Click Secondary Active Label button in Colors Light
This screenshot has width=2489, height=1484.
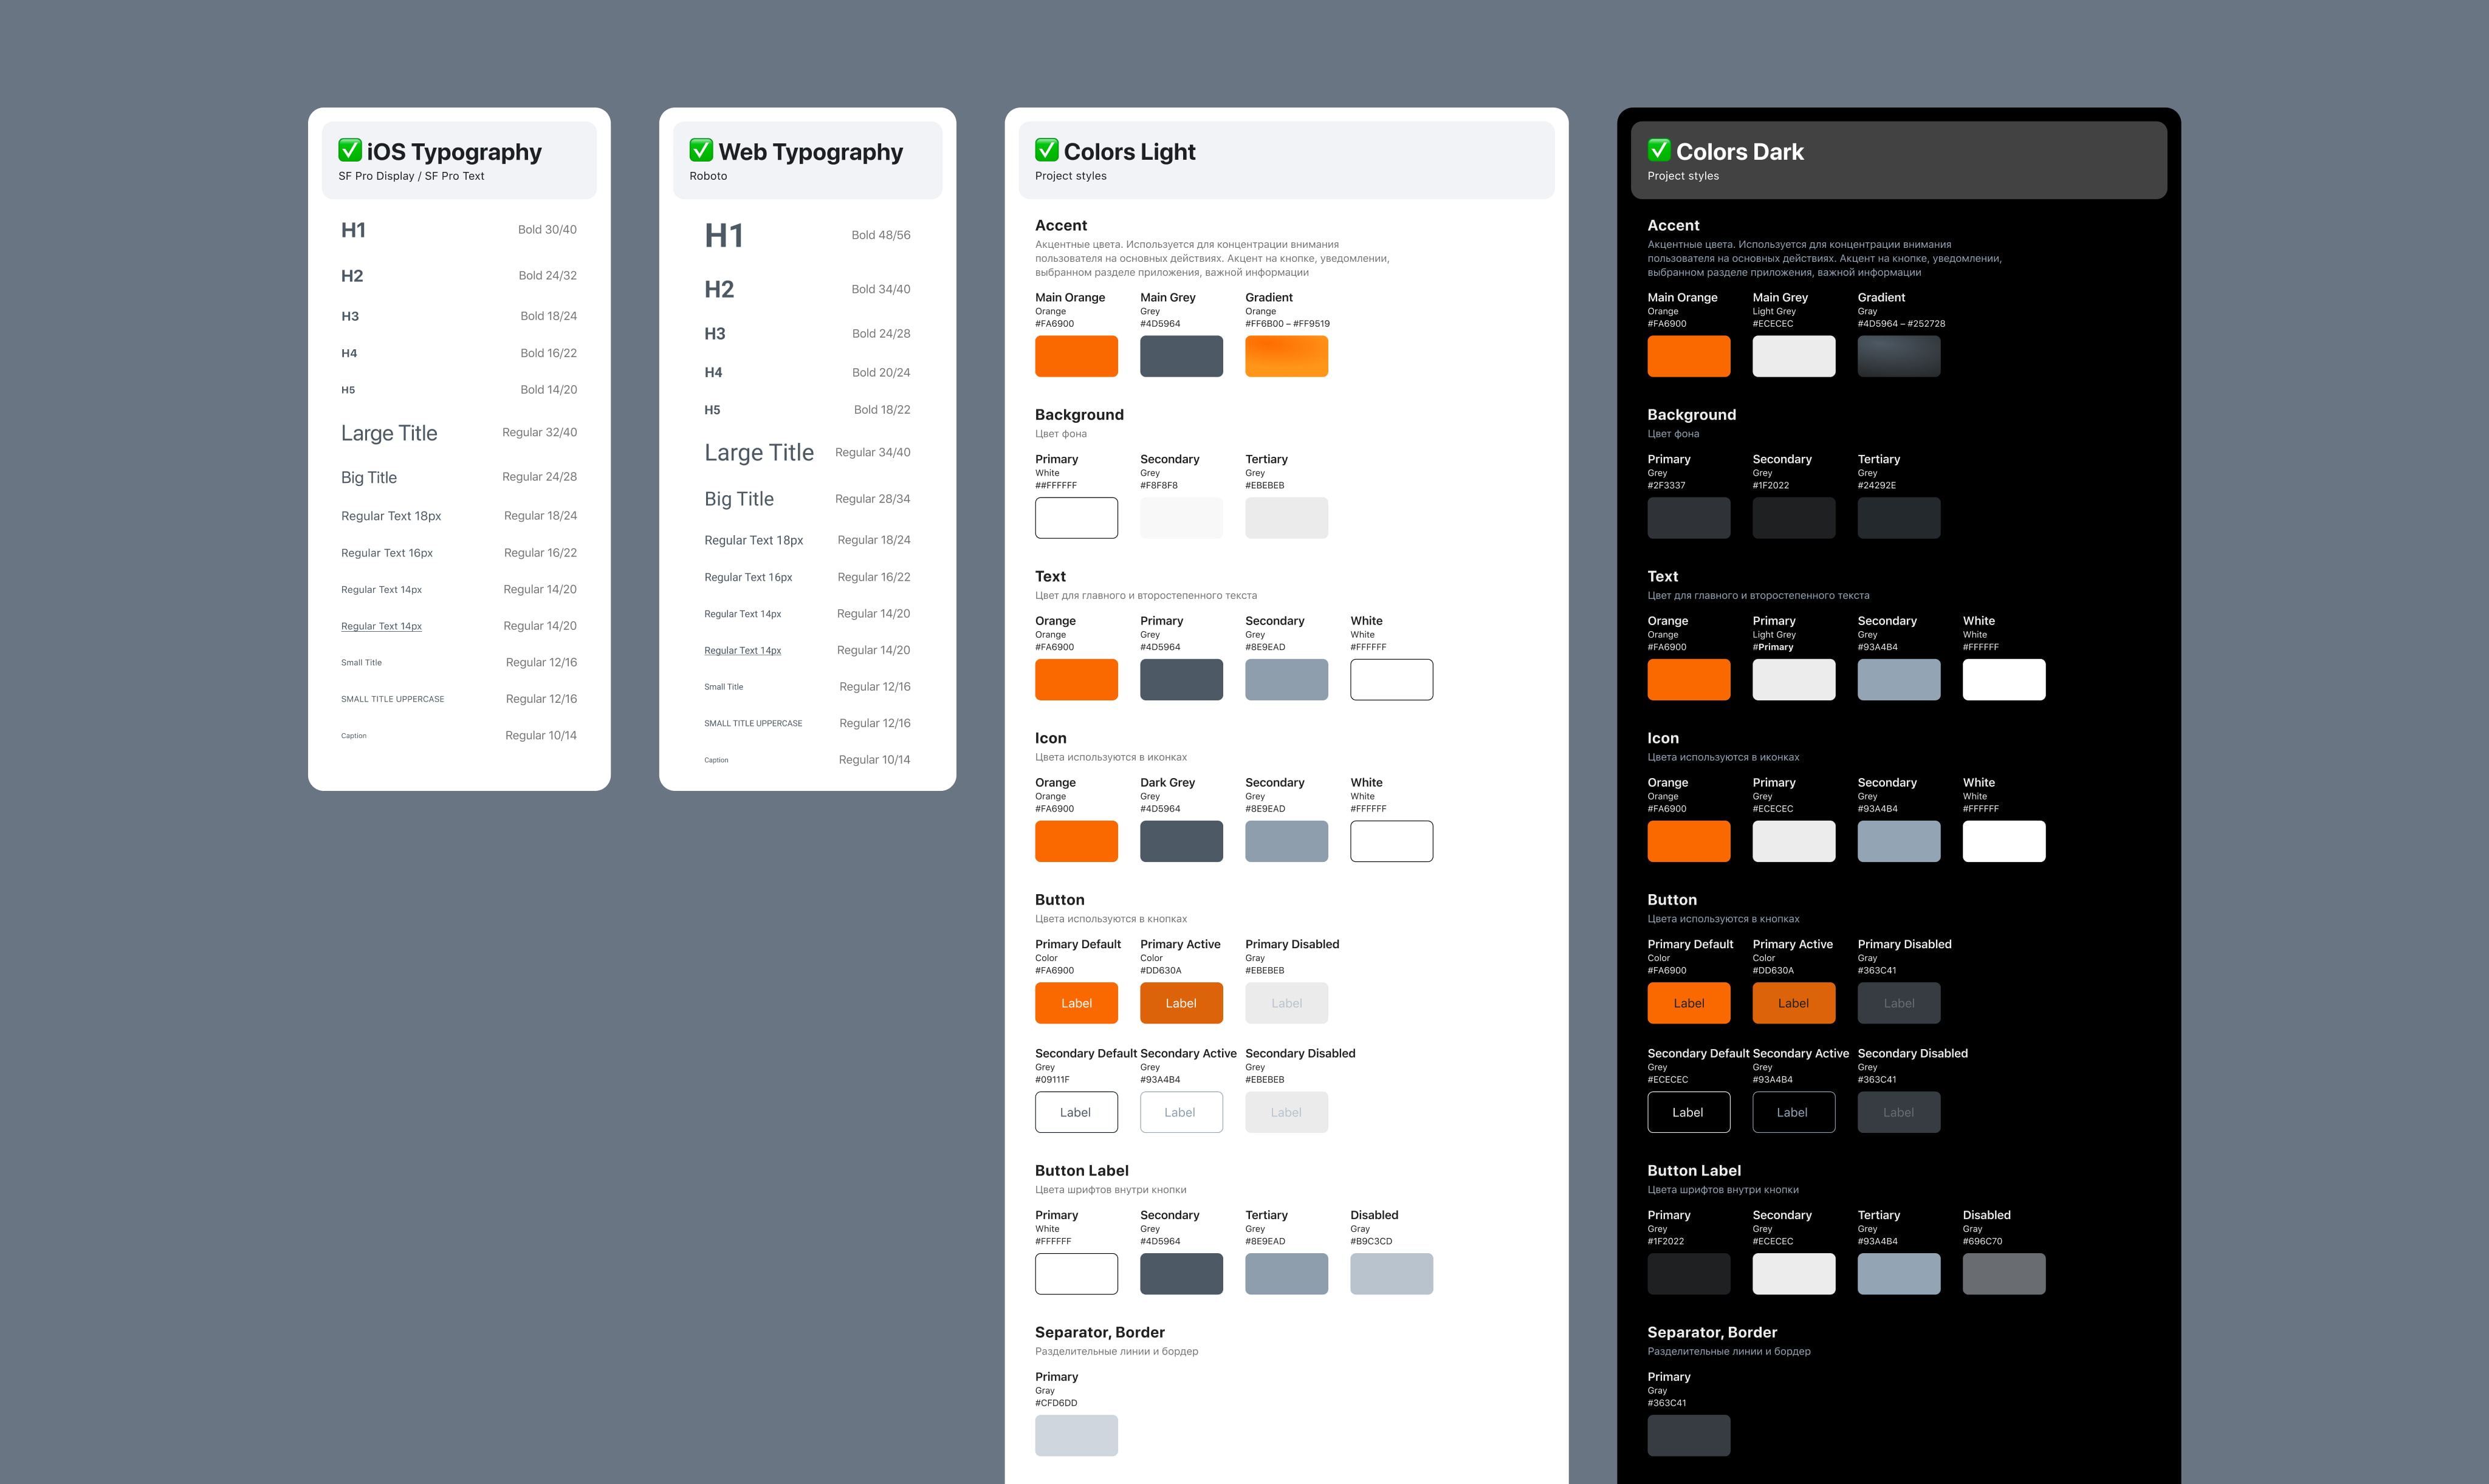(x=1181, y=1112)
